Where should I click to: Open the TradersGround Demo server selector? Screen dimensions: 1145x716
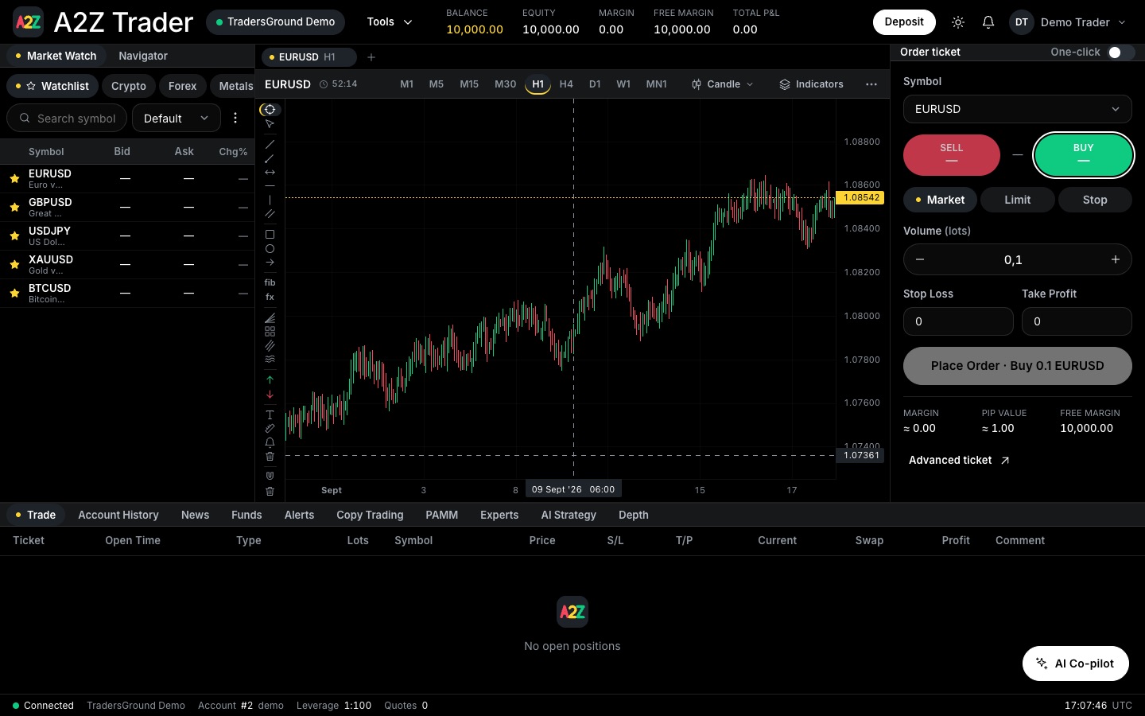coord(275,22)
